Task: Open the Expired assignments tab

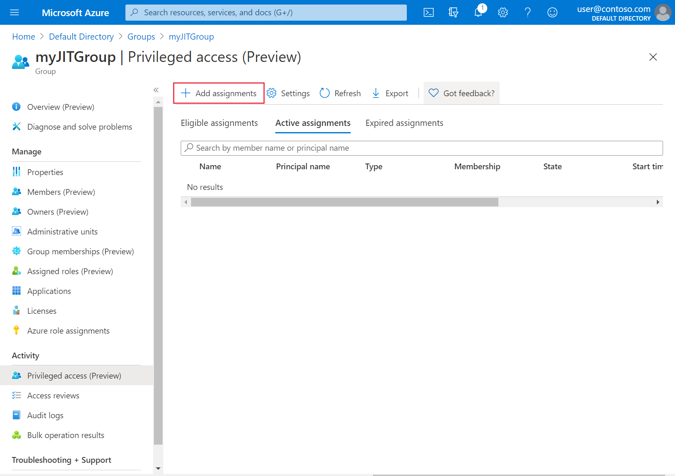Action: coord(404,123)
